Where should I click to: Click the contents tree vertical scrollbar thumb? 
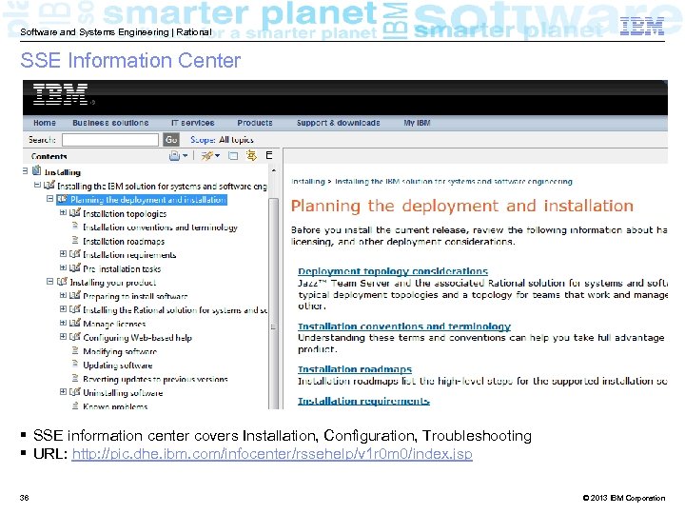pyautogui.click(x=273, y=304)
